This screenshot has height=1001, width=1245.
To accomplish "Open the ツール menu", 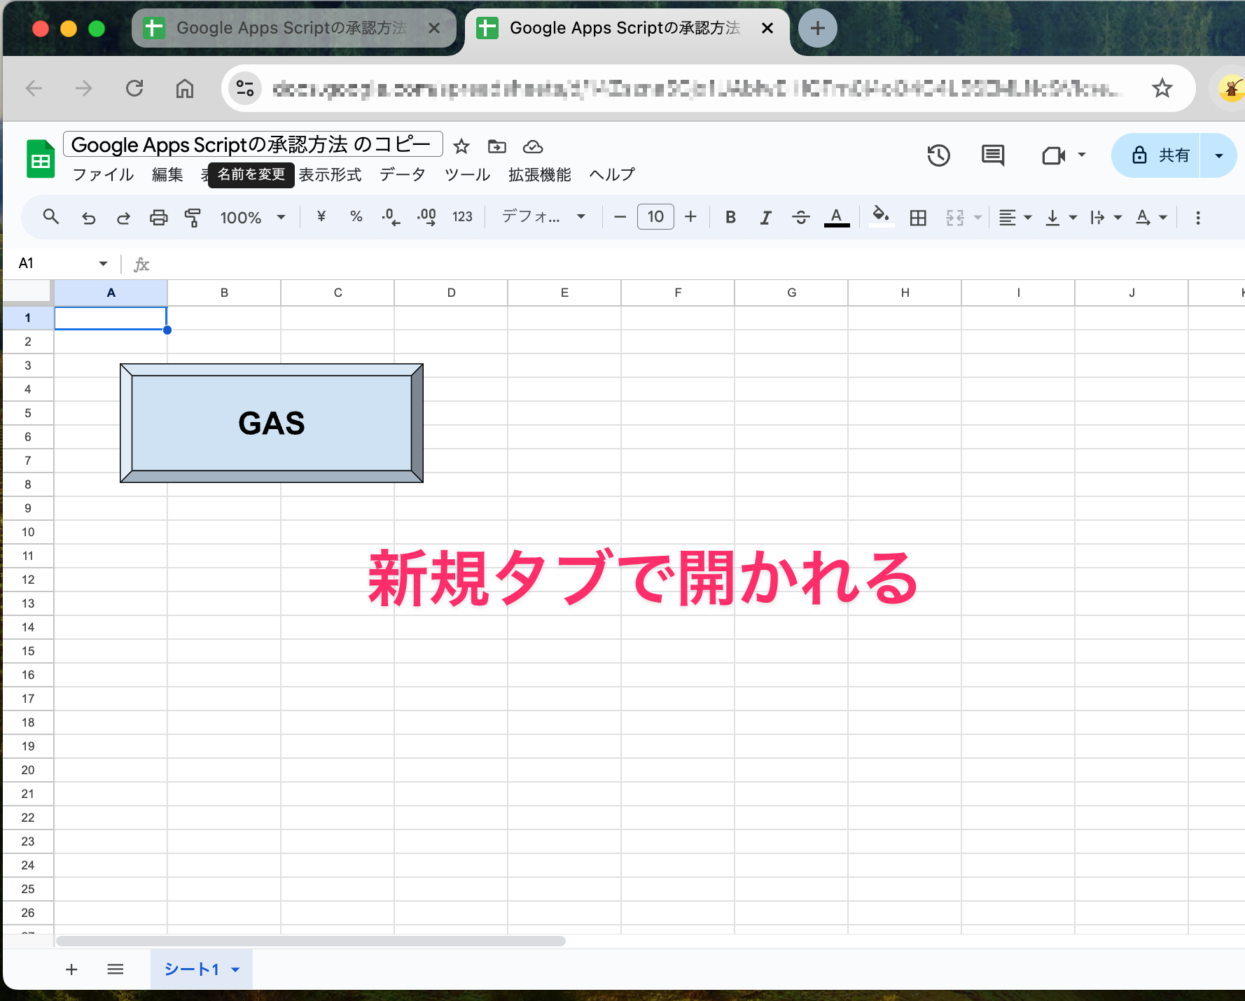I will (468, 174).
